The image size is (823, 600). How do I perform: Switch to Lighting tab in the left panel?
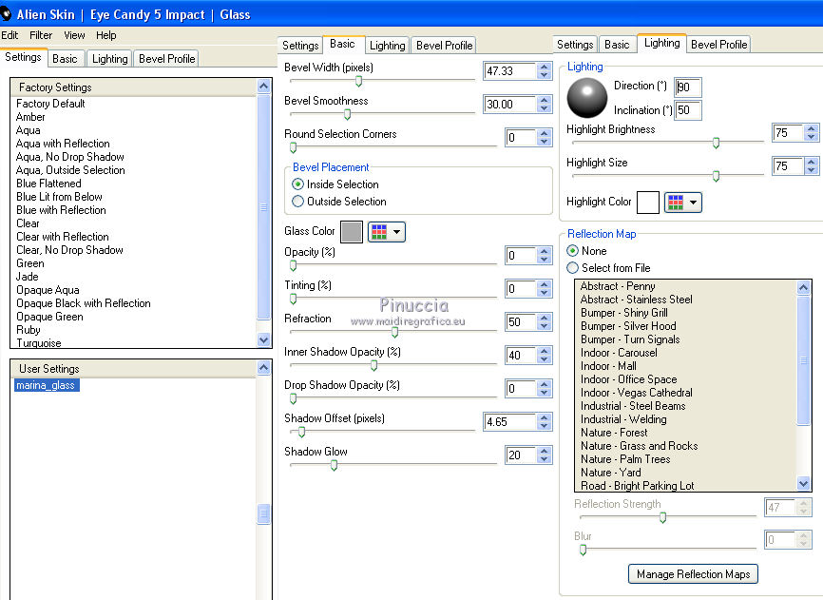click(109, 59)
